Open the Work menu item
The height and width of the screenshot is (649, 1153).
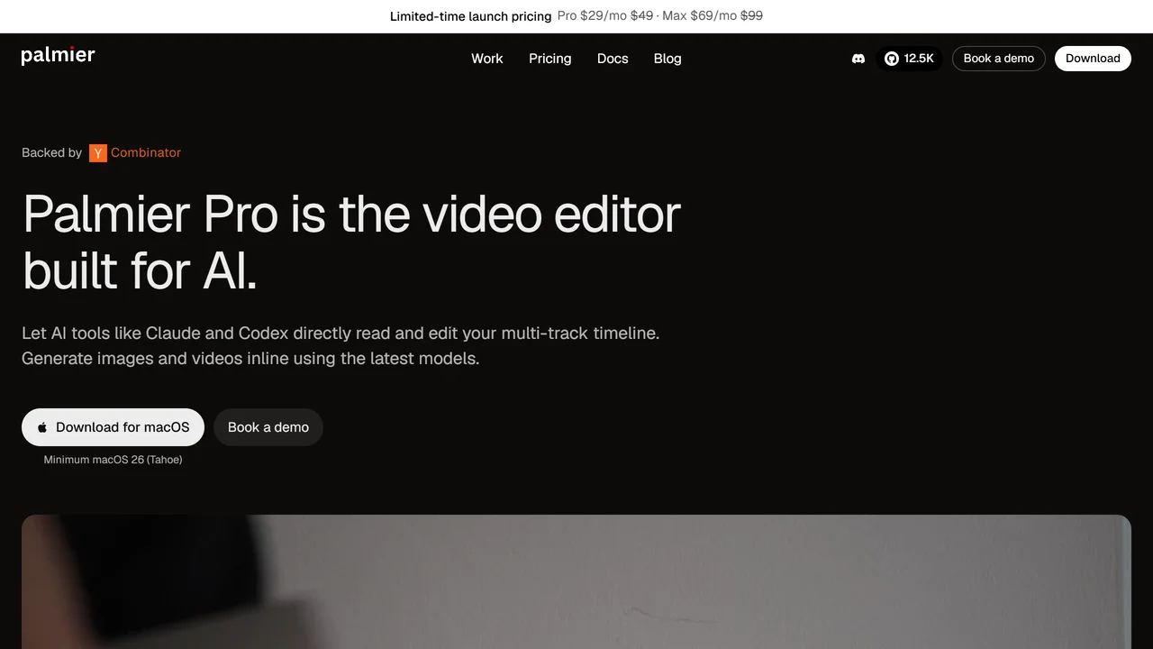[x=487, y=59]
